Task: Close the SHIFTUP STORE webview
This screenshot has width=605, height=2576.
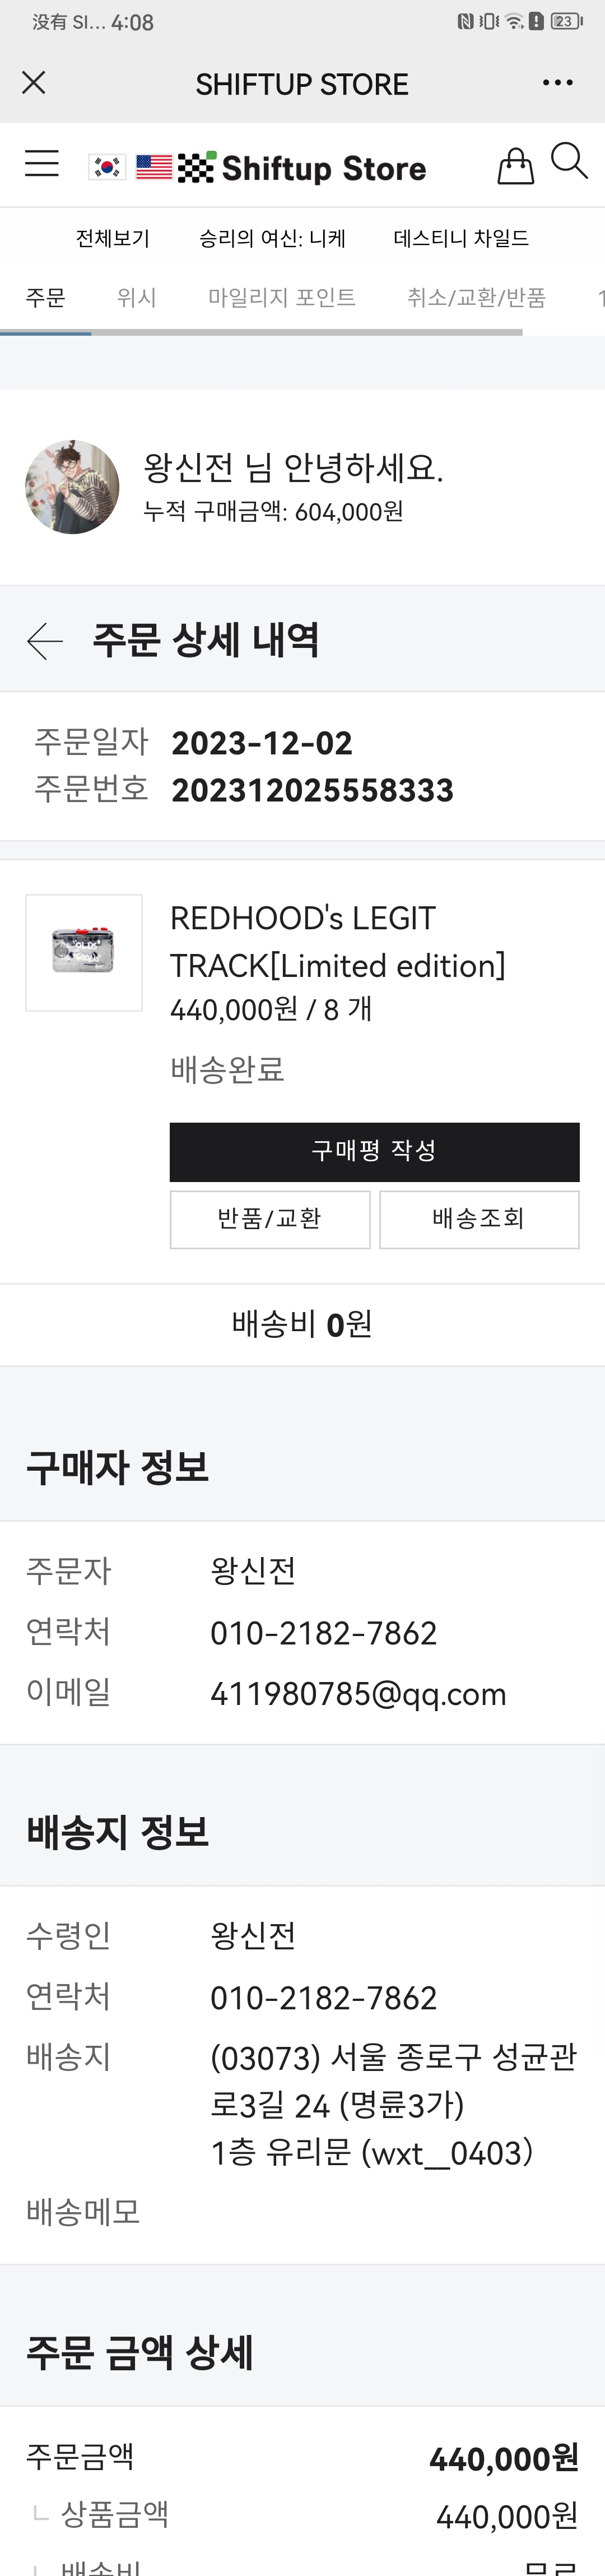Action: pos(34,83)
